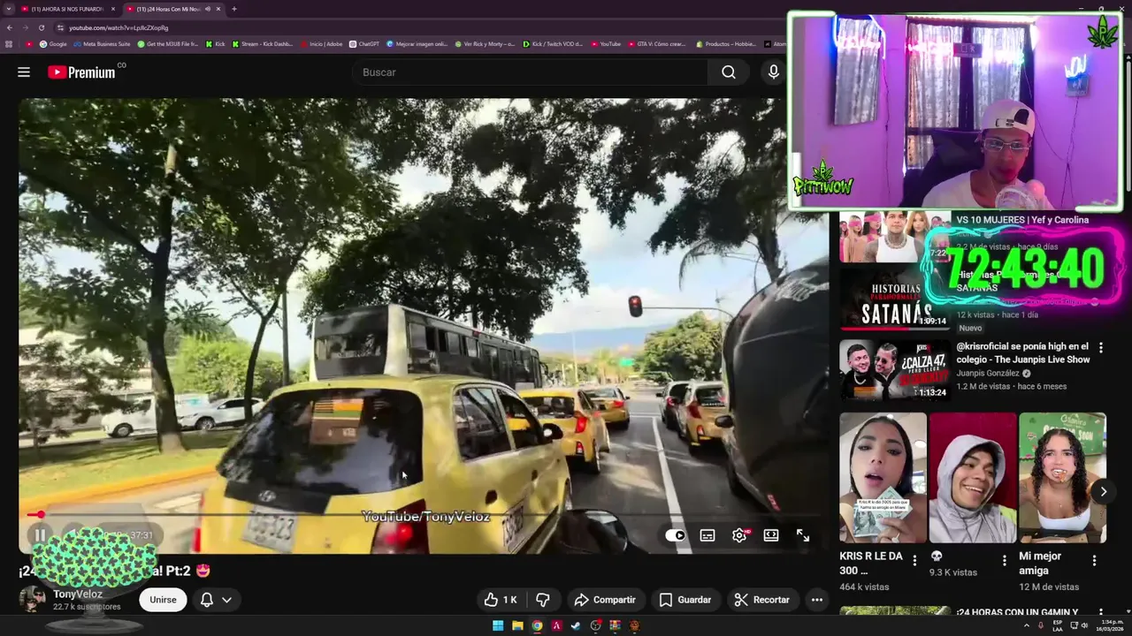Open the Windows Start menu
Image resolution: width=1132 pixels, height=636 pixels.
point(498,625)
